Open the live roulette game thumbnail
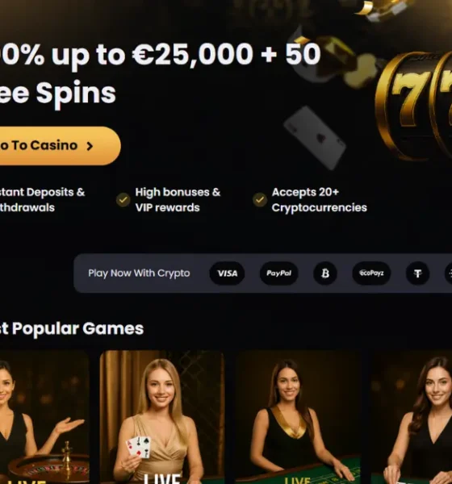The height and width of the screenshot is (484, 452). [x=44, y=417]
